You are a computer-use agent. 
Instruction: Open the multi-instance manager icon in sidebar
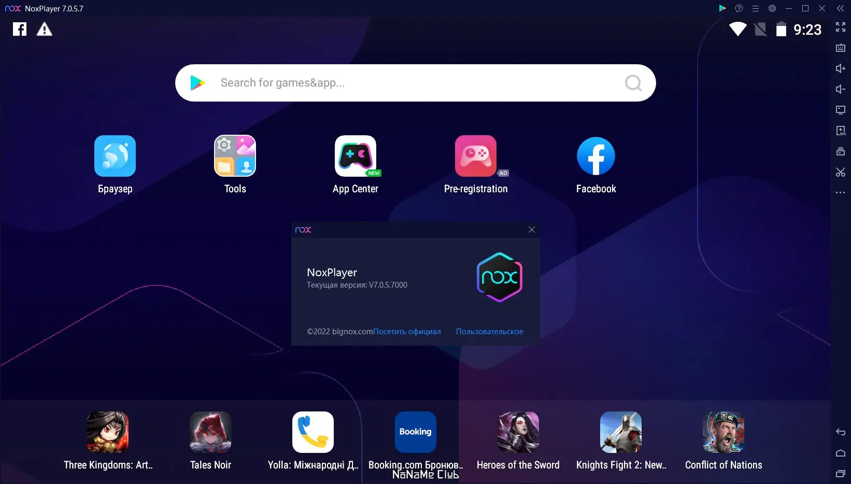coord(841,151)
